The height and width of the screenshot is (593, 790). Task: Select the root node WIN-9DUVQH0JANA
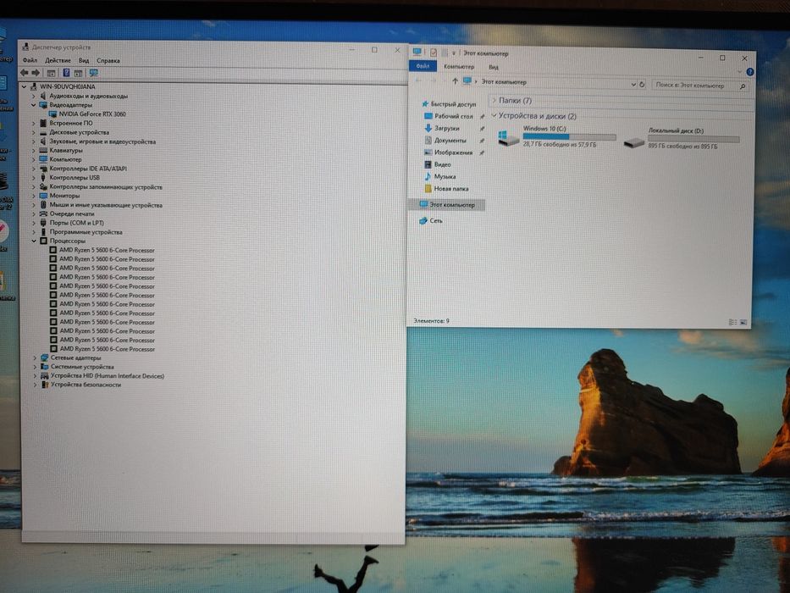pyautogui.click(x=68, y=86)
